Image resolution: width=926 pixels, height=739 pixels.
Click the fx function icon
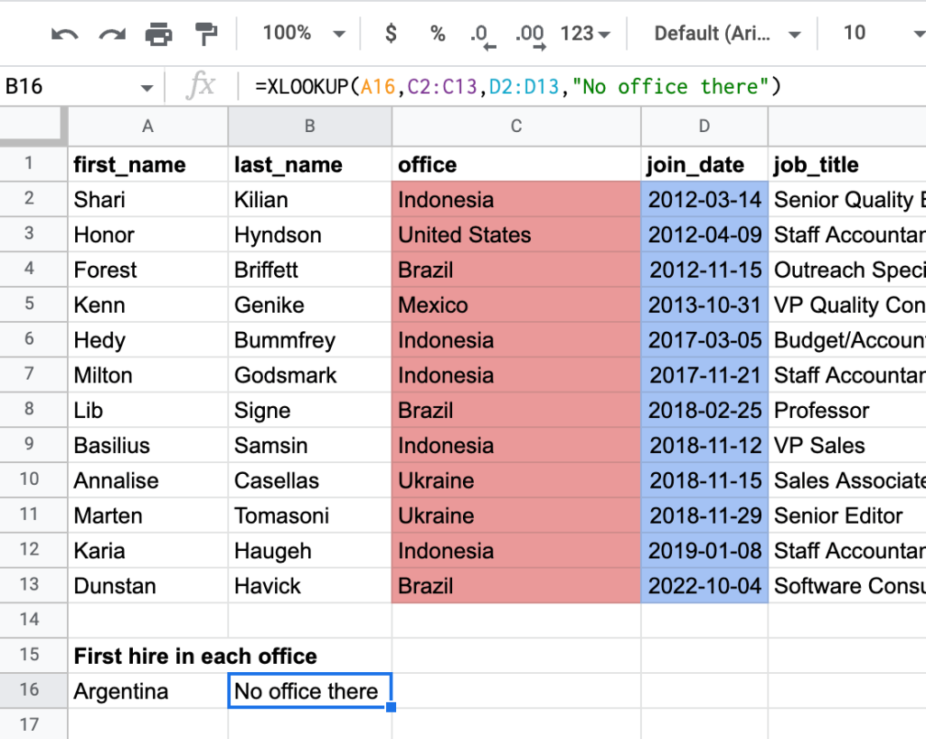pyautogui.click(x=201, y=86)
